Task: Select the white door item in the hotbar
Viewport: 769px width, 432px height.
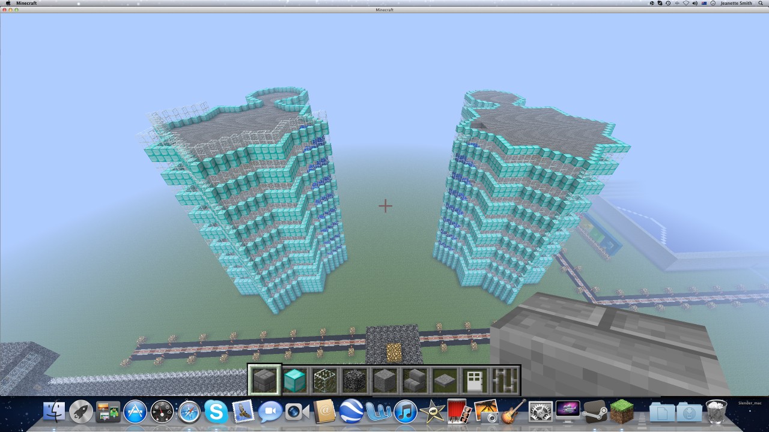Action: pyautogui.click(x=475, y=379)
